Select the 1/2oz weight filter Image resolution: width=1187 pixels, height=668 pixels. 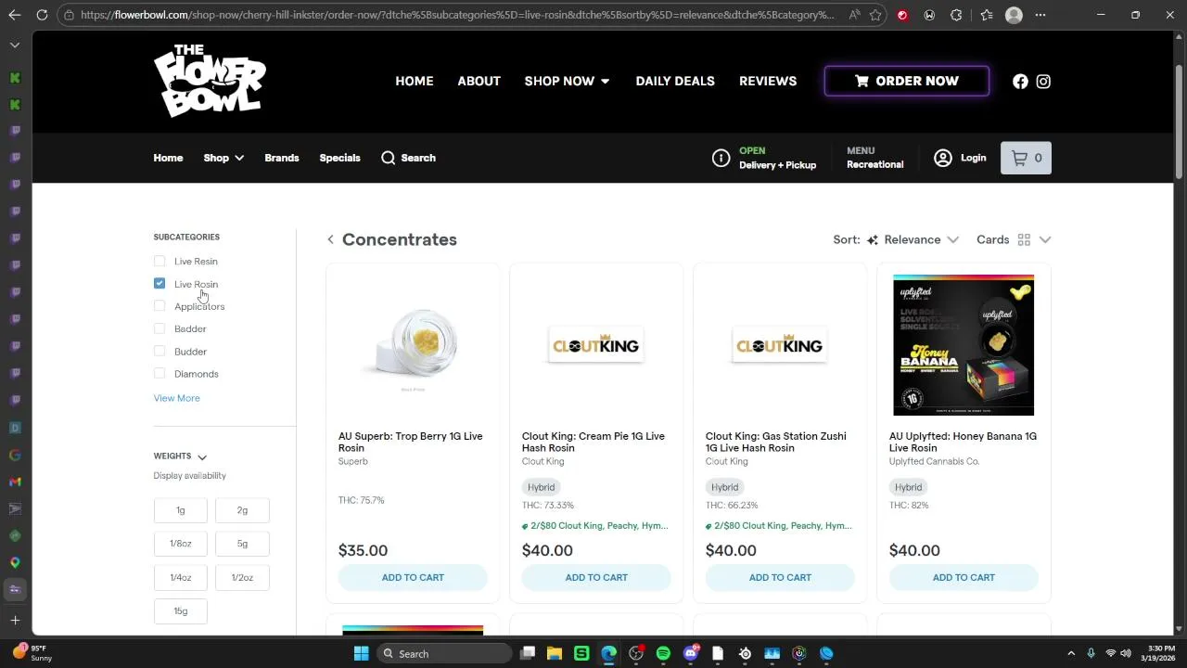point(242,577)
